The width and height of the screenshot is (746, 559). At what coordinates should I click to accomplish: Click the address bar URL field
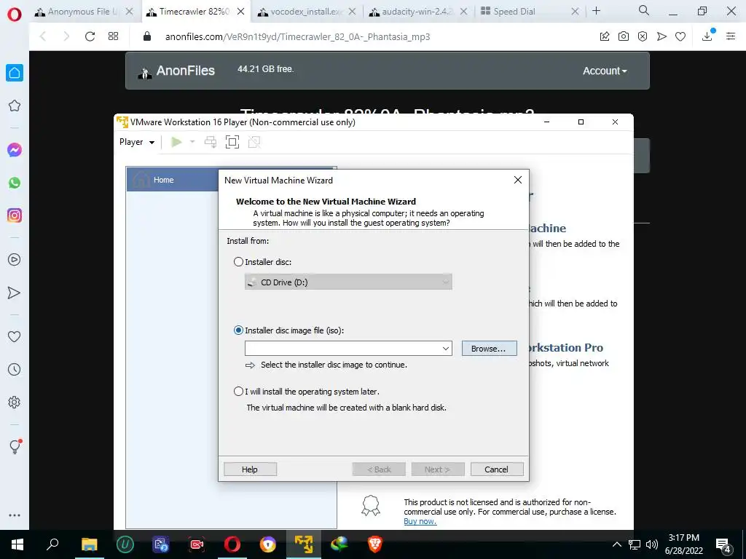click(x=297, y=36)
